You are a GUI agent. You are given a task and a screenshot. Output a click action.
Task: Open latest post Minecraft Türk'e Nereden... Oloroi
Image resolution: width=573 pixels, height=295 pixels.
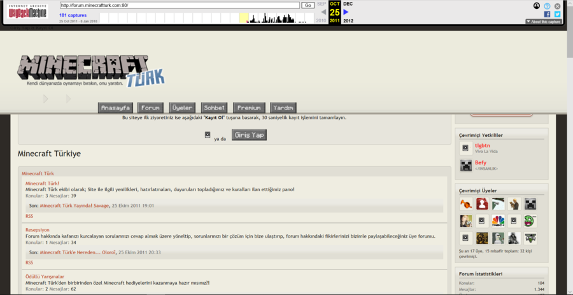pos(78,252)
